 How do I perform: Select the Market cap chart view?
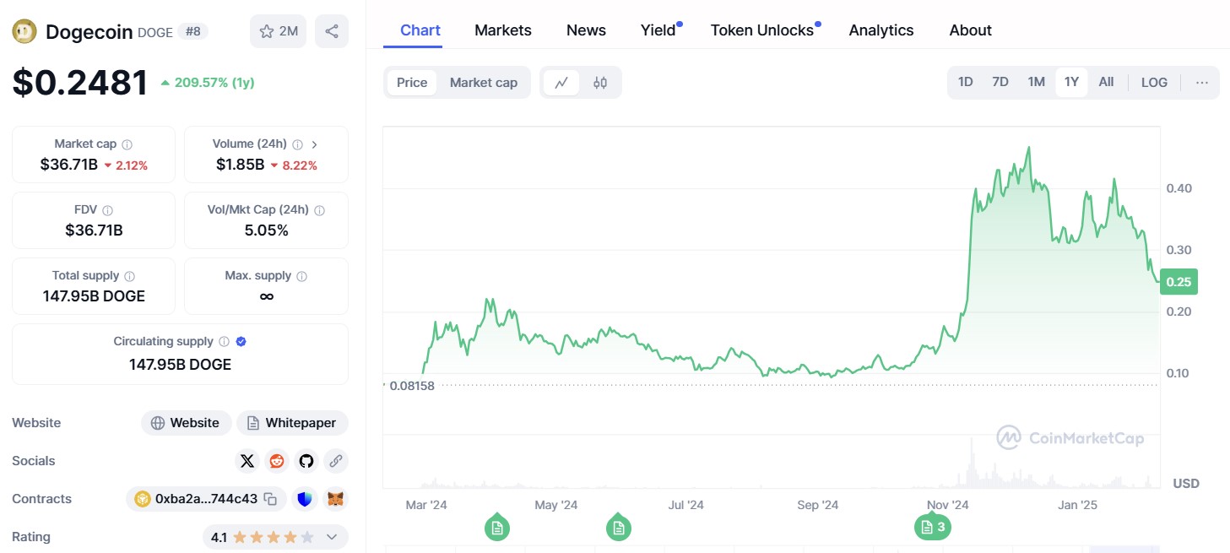pos(484,82)
